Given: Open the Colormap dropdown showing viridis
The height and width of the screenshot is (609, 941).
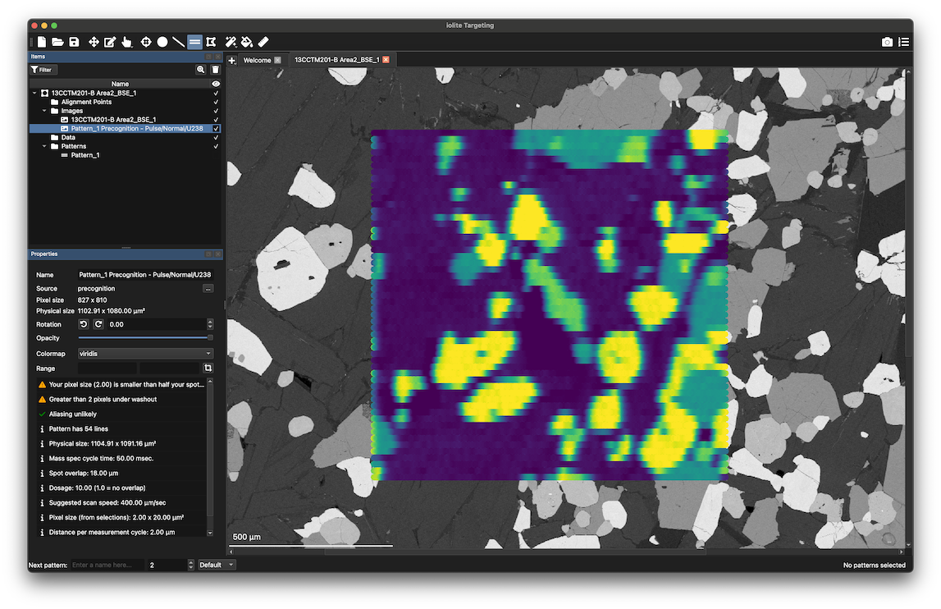Looking at the screenshot, I should tap(145, 353).
